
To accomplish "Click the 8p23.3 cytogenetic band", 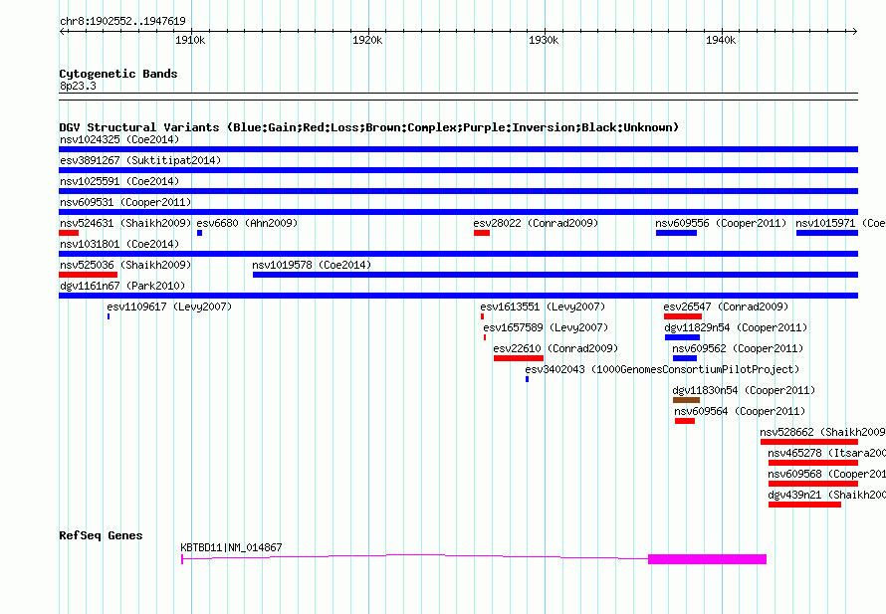I will 458,97.
